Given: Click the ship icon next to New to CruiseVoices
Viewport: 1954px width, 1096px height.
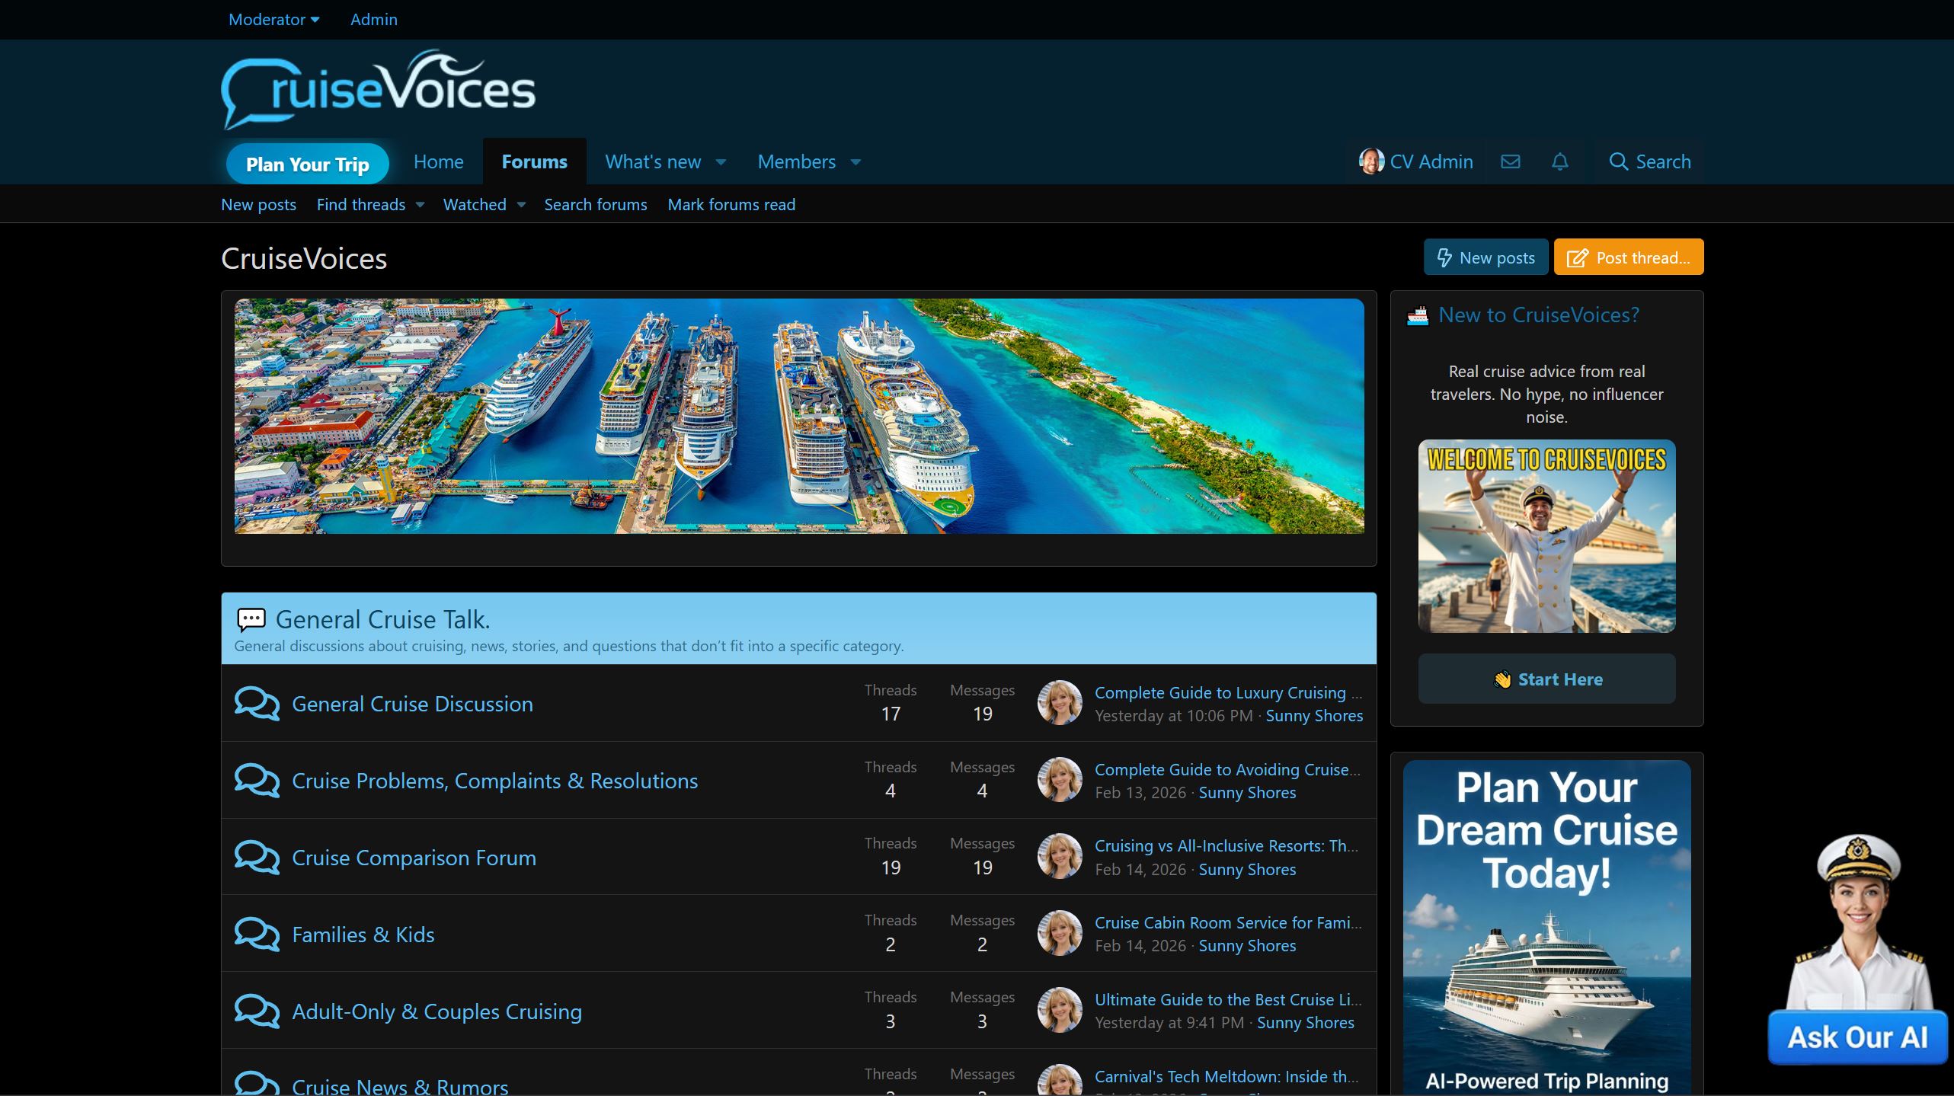Looking at the screenshot, I should tap(1417, 315).
